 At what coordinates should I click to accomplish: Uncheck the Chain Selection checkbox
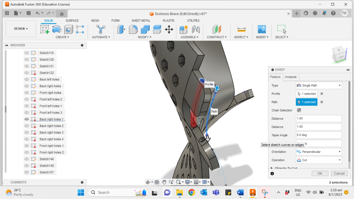click(299, 110)
